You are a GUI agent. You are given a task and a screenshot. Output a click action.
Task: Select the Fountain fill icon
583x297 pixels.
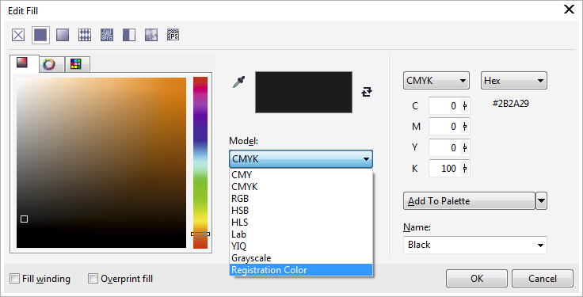63,36
